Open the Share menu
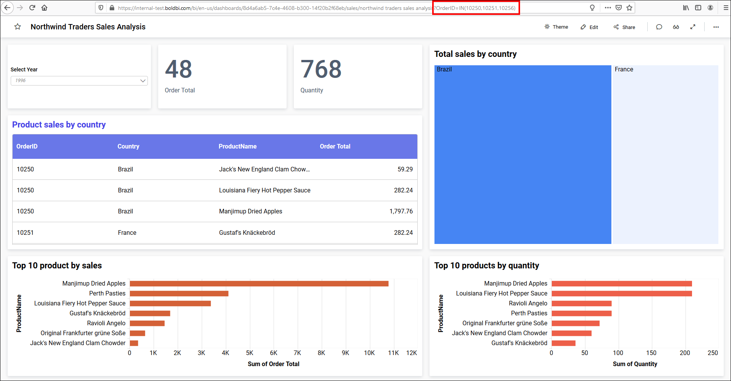The height and width of the screenshot is (381, 731). click(624, 27)
